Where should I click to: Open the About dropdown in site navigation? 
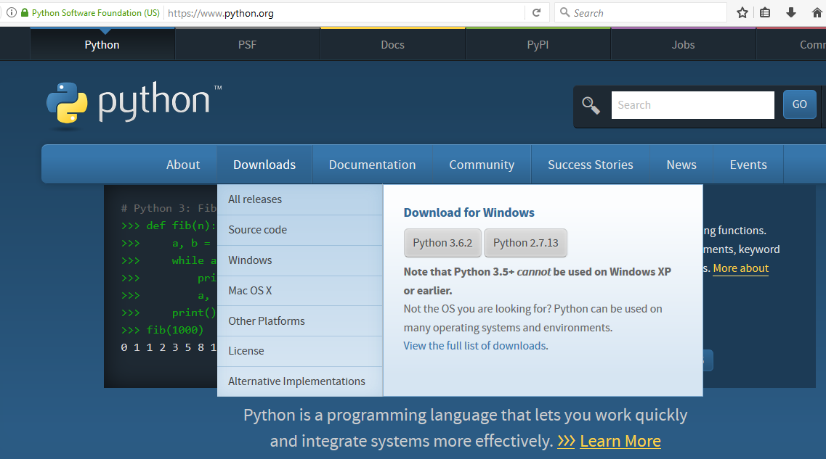[183, 164]
